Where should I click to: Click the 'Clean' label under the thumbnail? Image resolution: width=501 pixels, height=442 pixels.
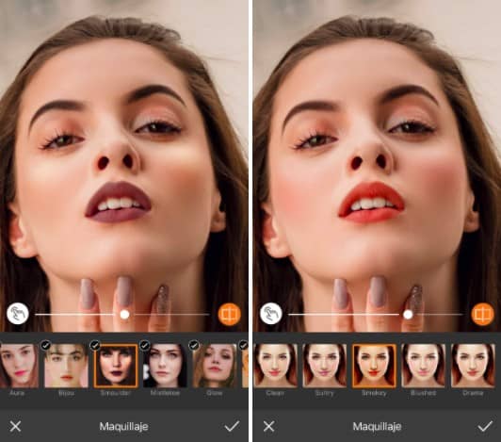(x=275, y=393)
